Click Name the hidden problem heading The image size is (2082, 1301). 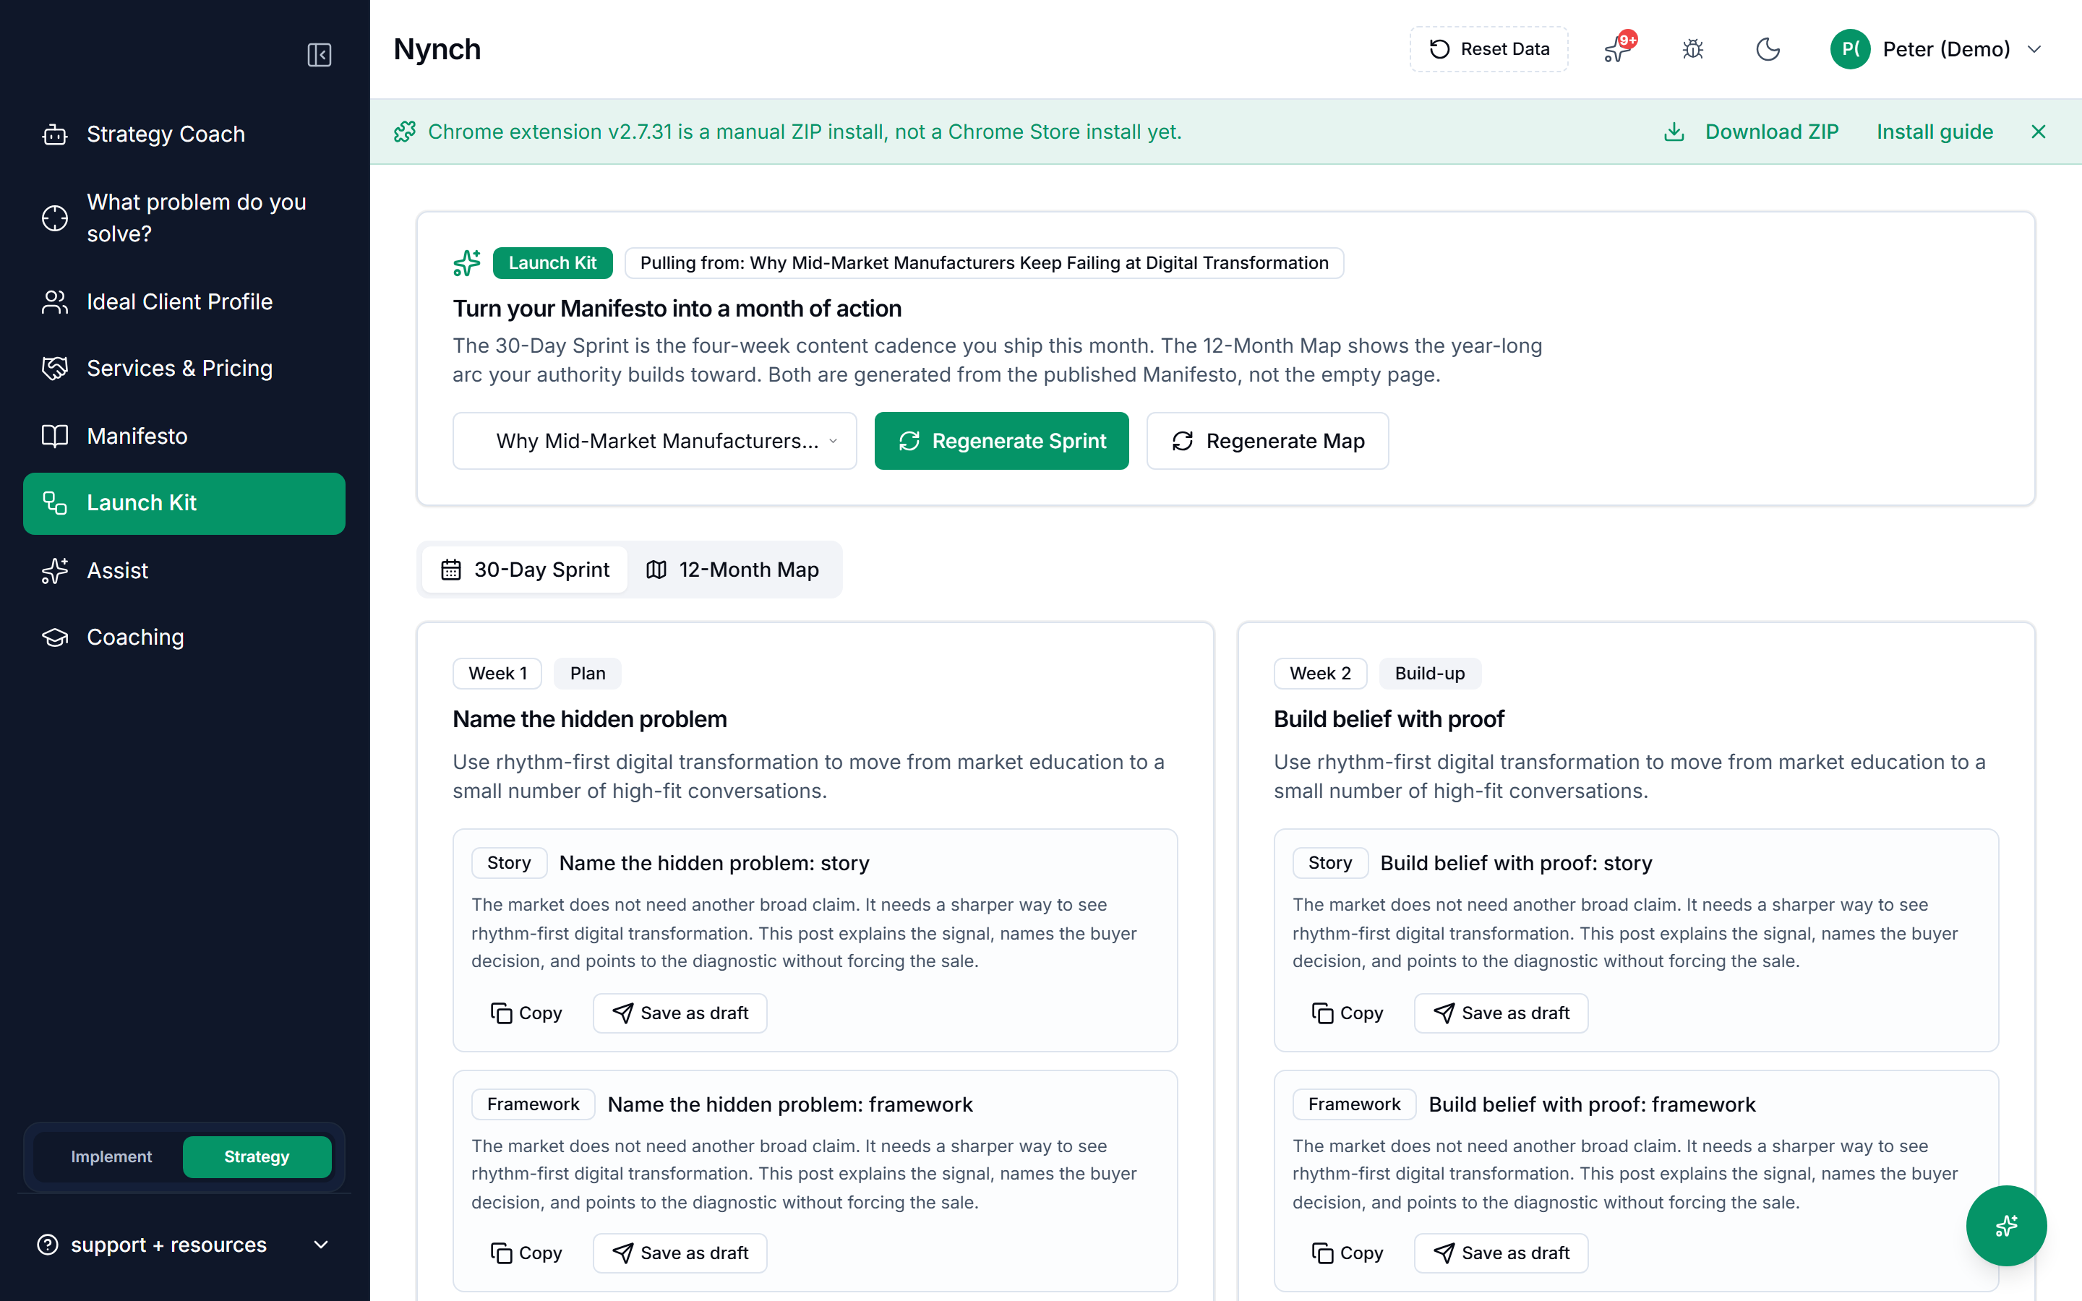(x=590, y=719)
